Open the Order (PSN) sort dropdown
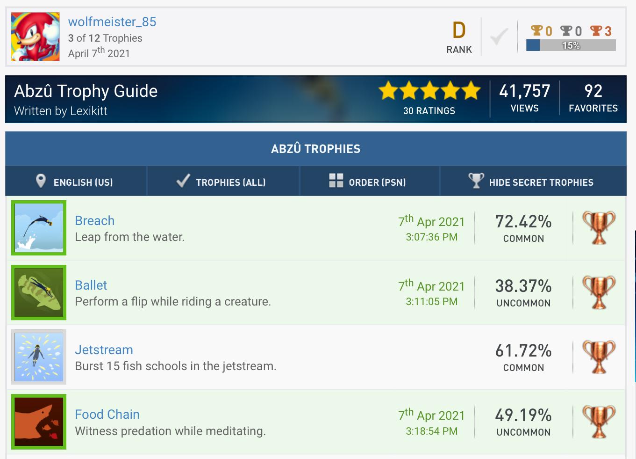The width and height of the screenshot is (636, 459). [370, 181]
